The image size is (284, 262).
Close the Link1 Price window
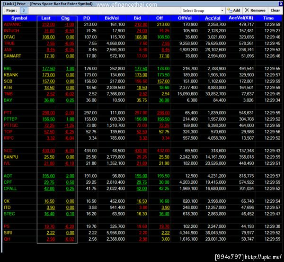point(281,4)
